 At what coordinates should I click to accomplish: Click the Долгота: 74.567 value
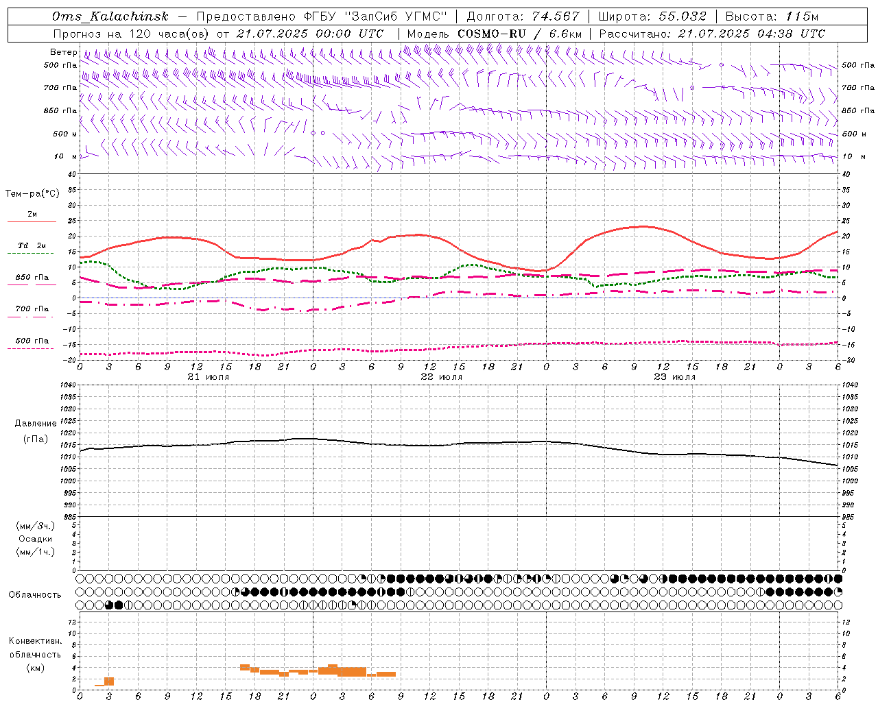(523, 16)
